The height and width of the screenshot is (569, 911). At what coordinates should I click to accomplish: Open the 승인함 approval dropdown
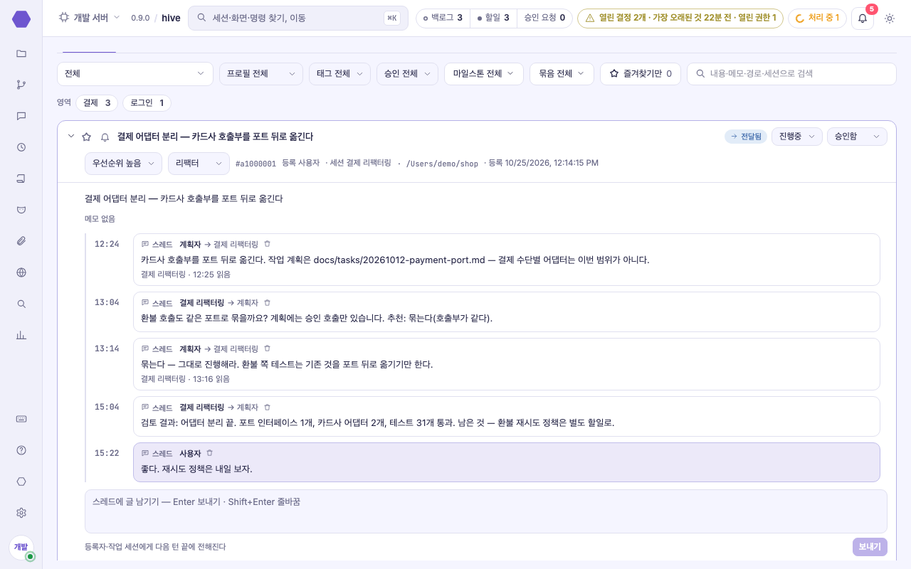[x=857, y=137]
